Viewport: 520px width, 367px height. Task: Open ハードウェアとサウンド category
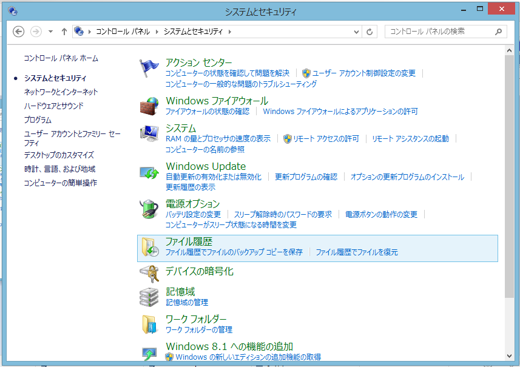pyautogui.click(x=54, y=106)
